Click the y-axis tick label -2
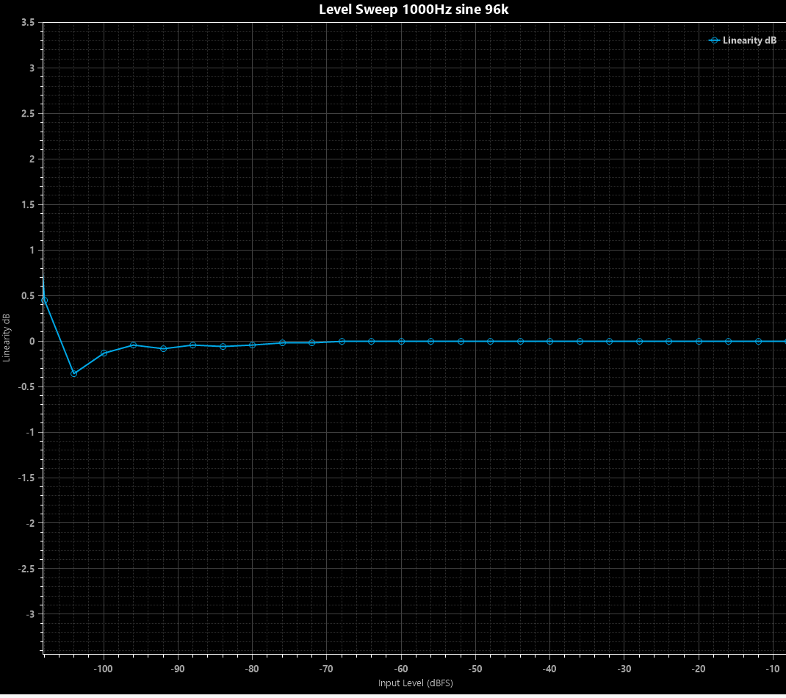The height and width of the screenshot is (698, 786). pyautogui.click(x=30, y=523)
